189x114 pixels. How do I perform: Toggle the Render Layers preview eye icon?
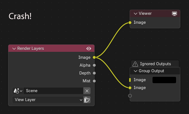(89, 48)
